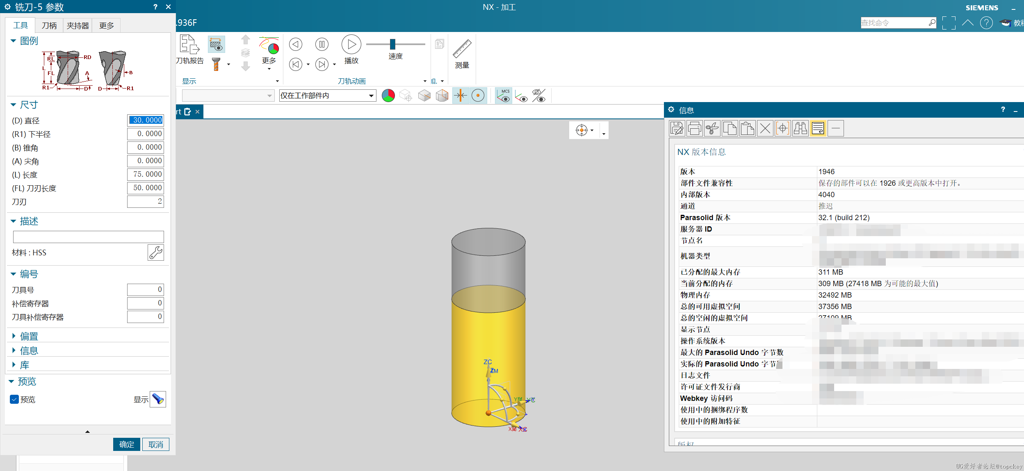
Task: Confirm with the 确定 button
Action: (127, 444)
